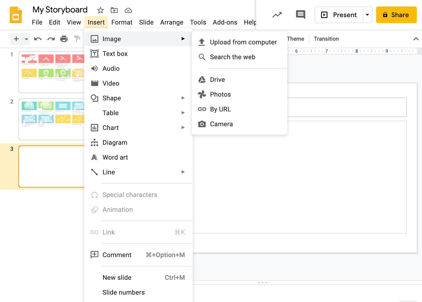Click the move to folder icon
The height and width of the screenshot is (302, 422).
[x=114, y=10]
